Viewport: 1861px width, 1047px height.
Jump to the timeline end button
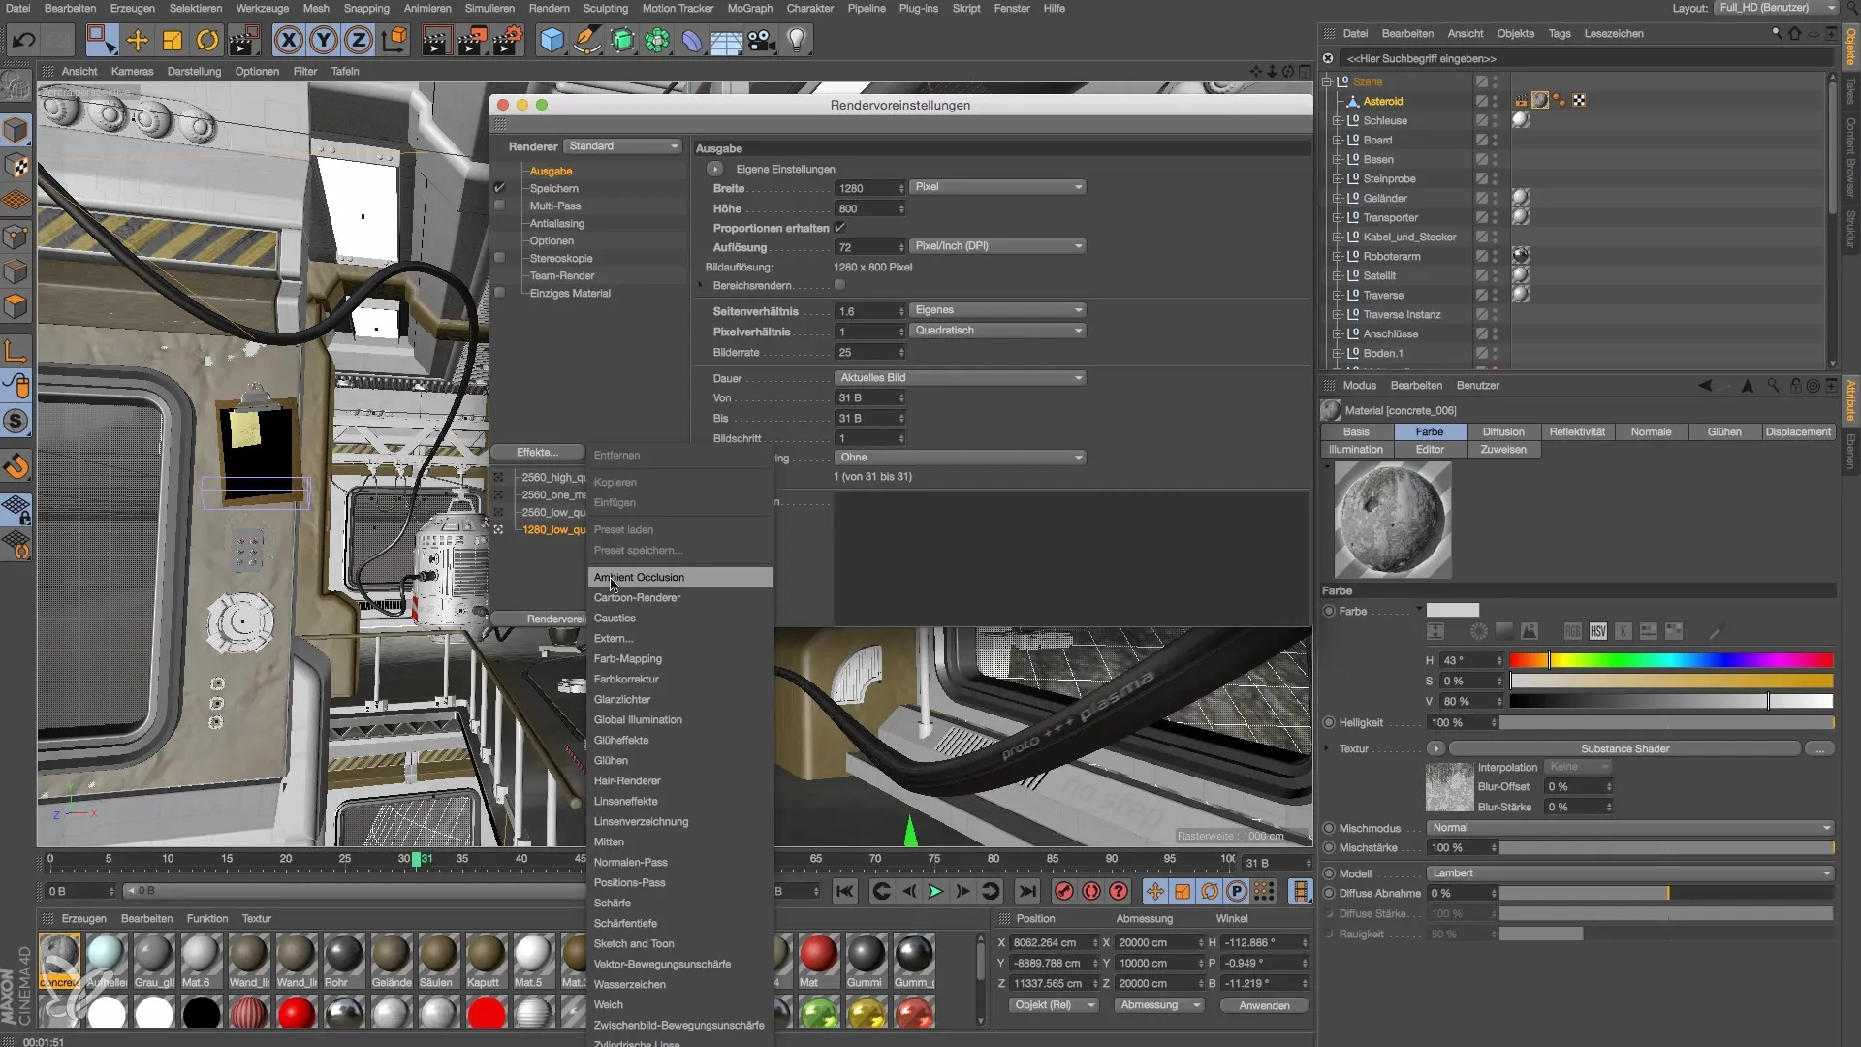(1027, 891)
